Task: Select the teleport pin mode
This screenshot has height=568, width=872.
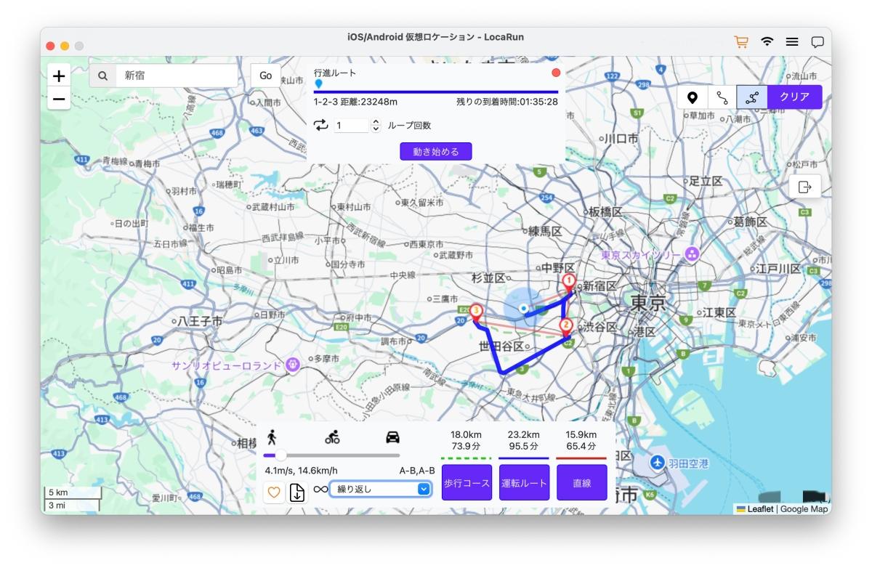Action: (693, 97)
